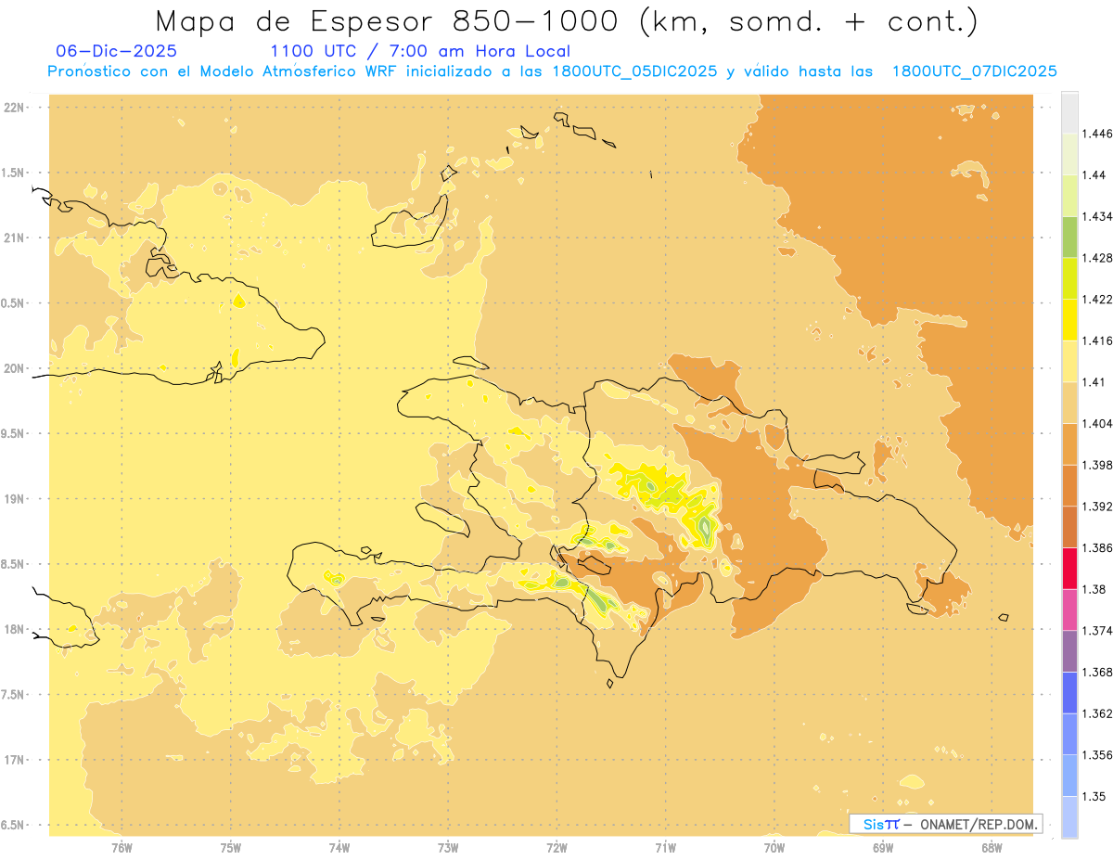Pick the tan legend swatch between 1.404 and 1.41
The width and height of the screenshot is (1113, 860).
coord(1069,403)
